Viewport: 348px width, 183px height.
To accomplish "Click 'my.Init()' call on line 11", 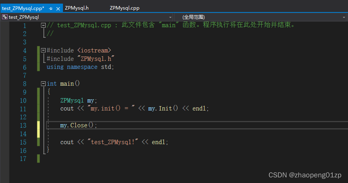I will [163, 109].
